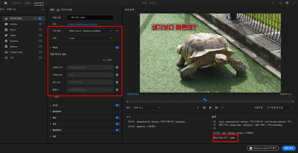Click the 소스 일치 match source button
The width and height of the screenshot is (298, 153).
pyautogui.click(x=108, y=60)
